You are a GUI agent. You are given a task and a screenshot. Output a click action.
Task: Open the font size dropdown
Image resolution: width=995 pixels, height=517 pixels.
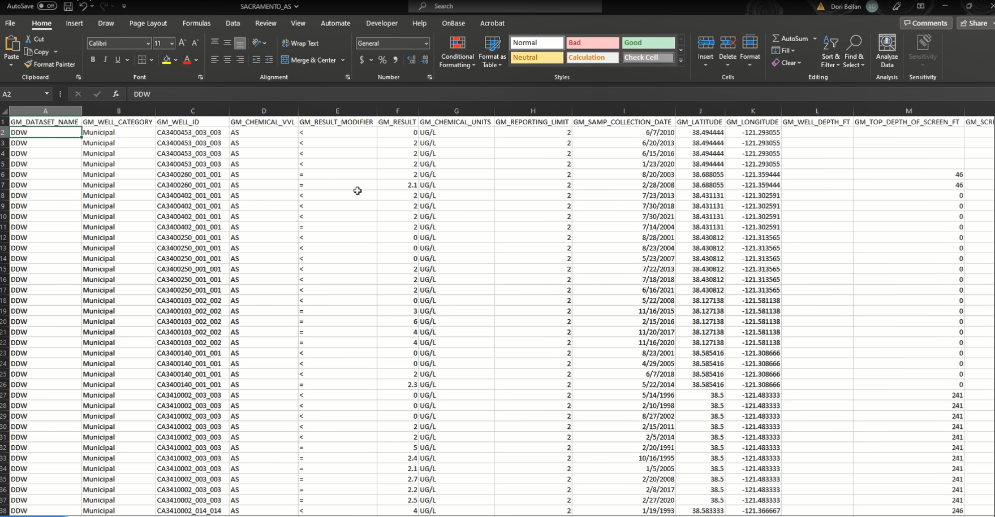click(172, 44)
